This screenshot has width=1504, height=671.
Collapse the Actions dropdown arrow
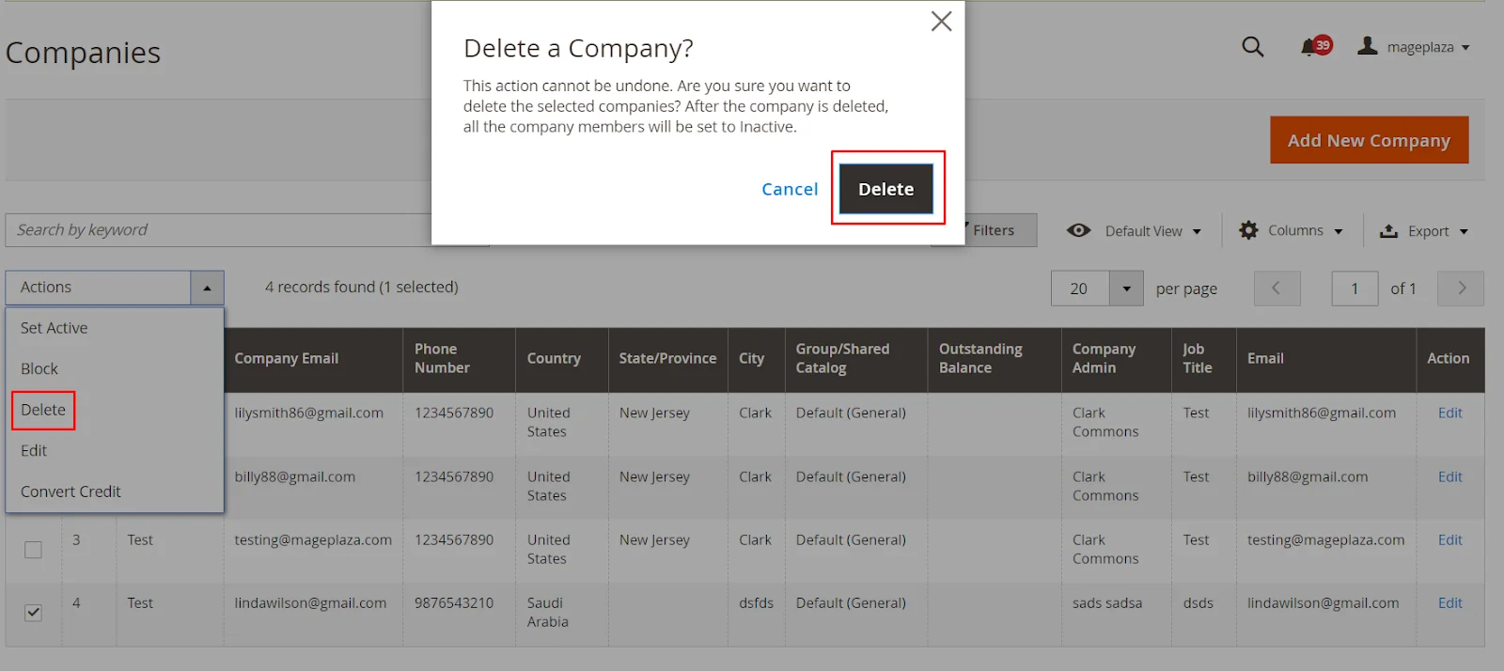[207, 288]
